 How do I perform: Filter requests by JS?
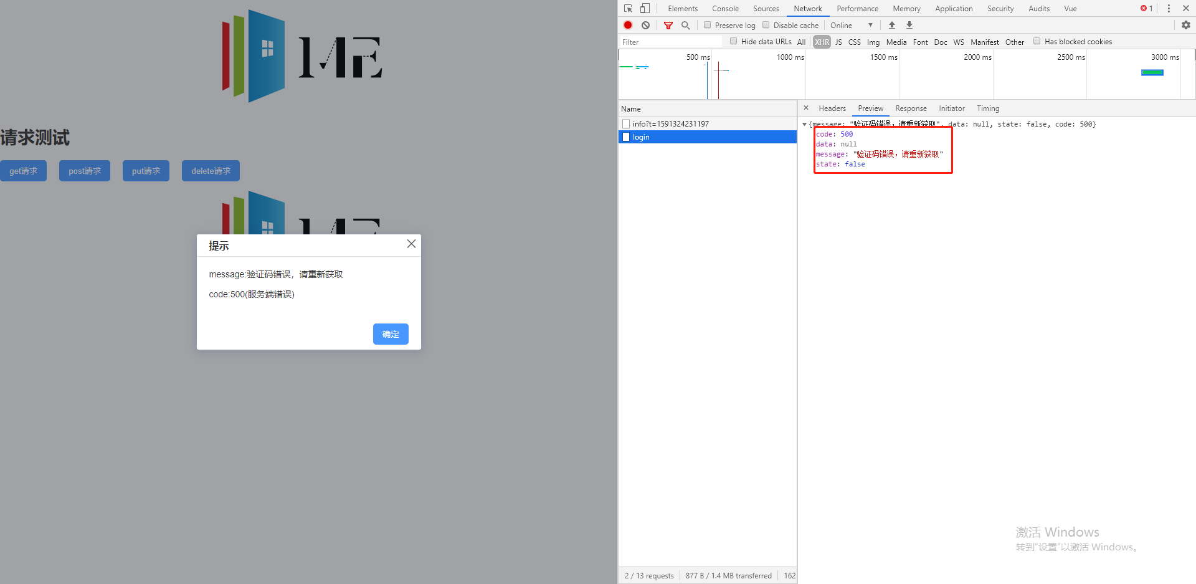838,42
